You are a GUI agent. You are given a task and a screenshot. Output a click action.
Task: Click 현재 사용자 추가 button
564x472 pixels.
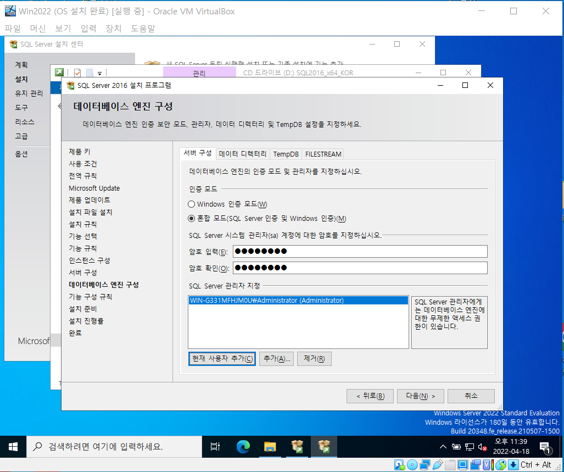222,359
